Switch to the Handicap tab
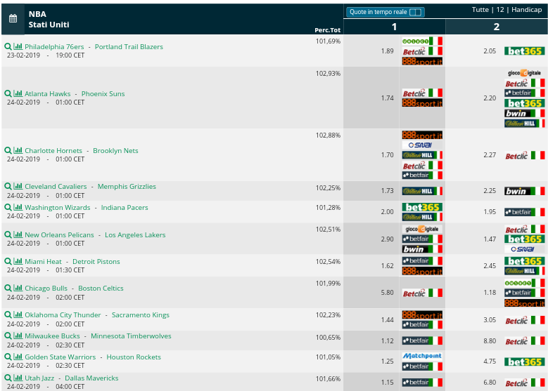The image size is (548, 391). pos(526,10)
